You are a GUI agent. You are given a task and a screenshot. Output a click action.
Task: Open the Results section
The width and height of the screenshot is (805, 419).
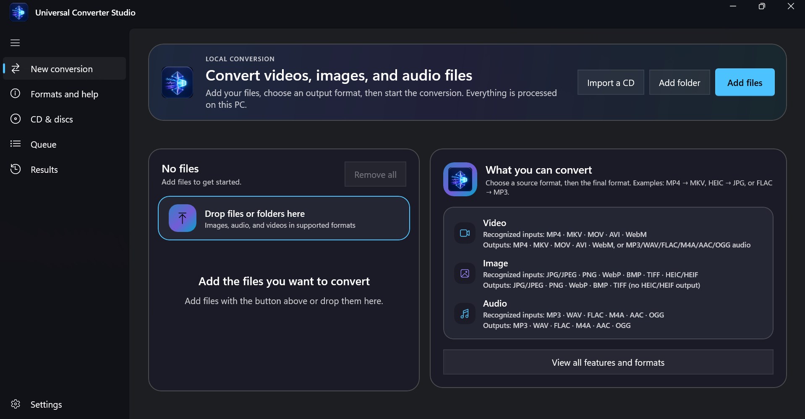coord(65,169)
